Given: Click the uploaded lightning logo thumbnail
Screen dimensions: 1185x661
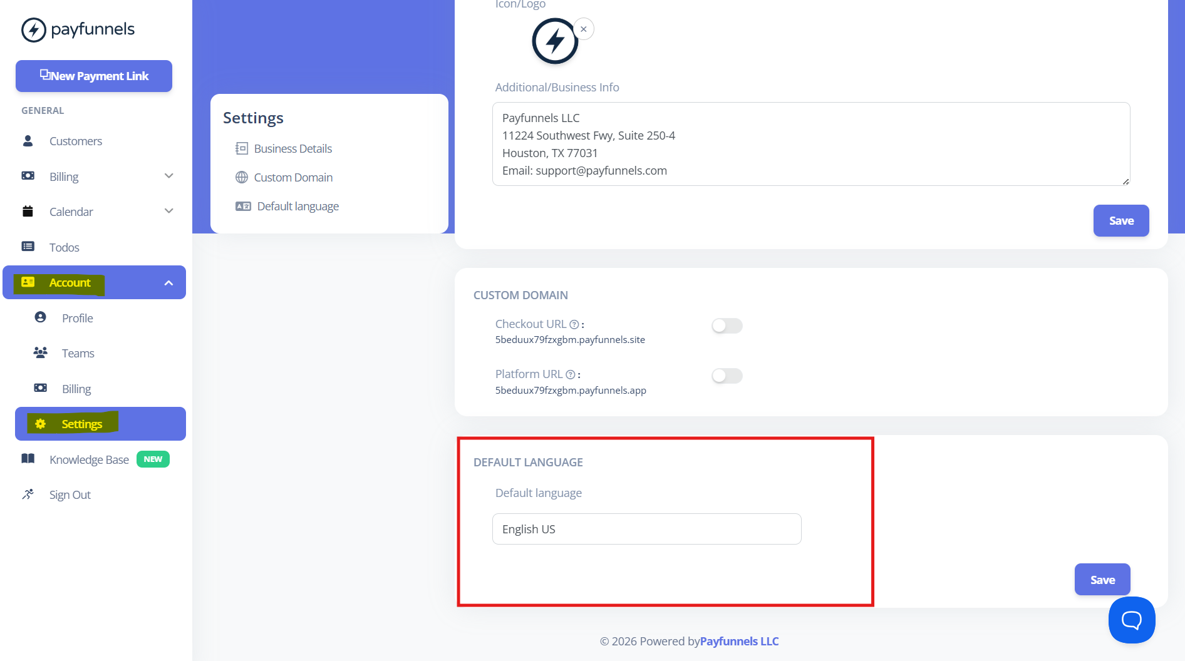Looking at the screenshot, I should (x=555, y=41).
